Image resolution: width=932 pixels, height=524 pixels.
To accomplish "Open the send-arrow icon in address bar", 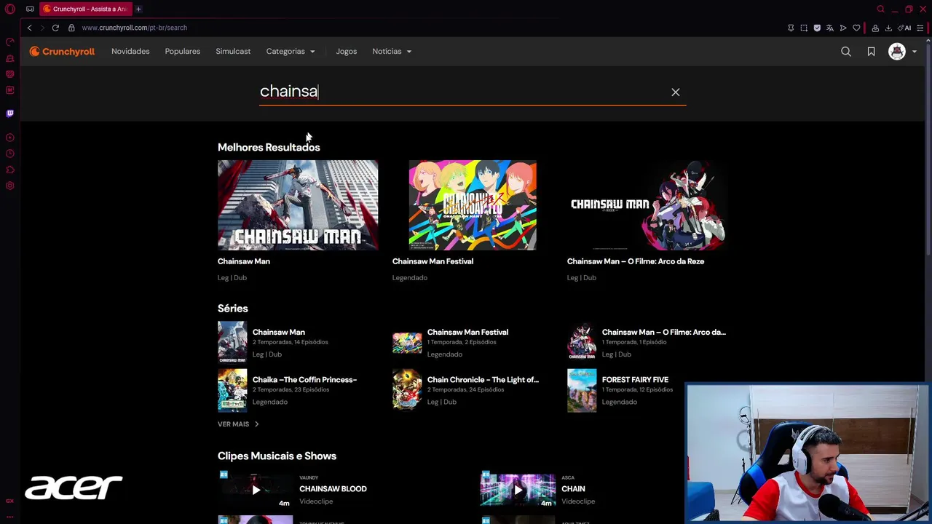I will pos(843,28).
